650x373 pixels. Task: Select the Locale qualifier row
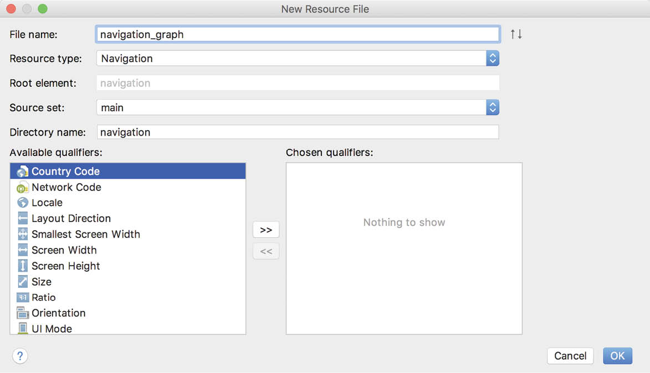point(127,203)
